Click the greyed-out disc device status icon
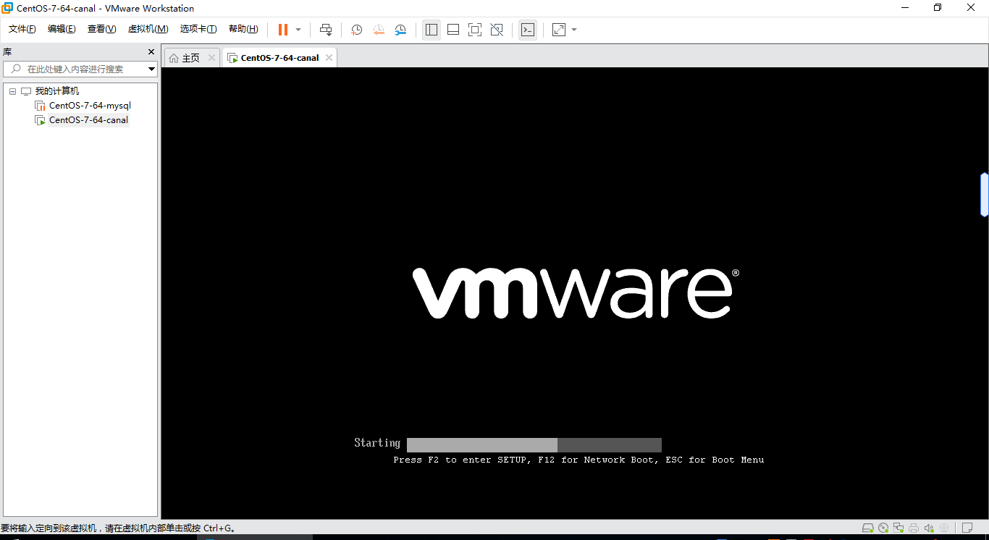The height and width of the screenshot is (540, 989). point(944,528)
